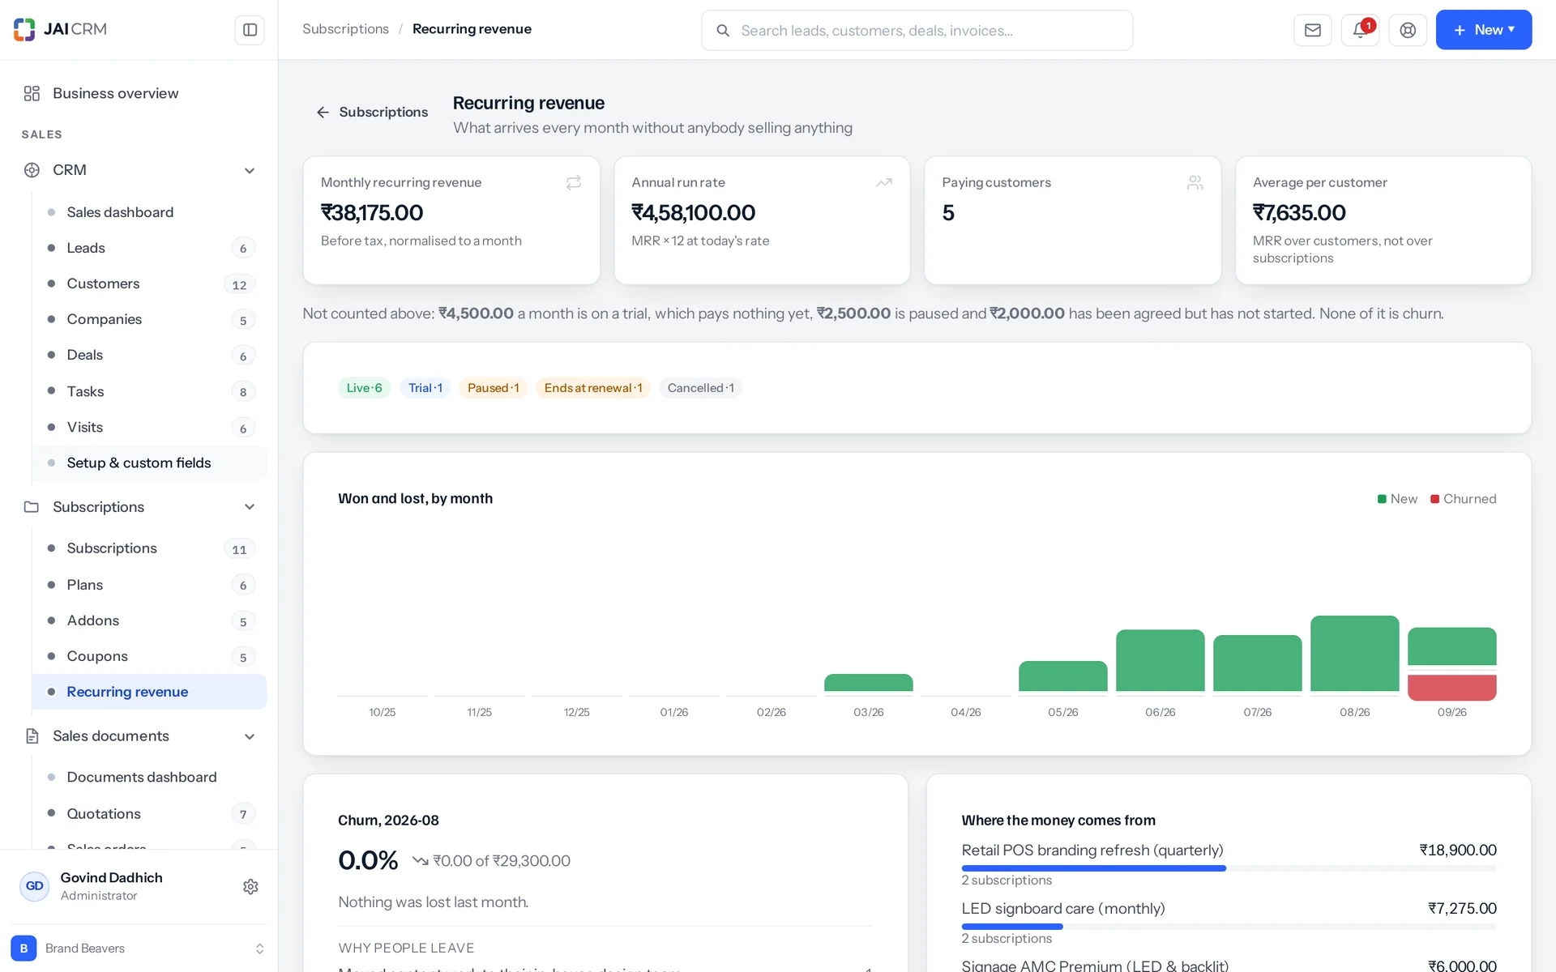Screen dimensions: 1556x972
Task: Select the Live · 6 status chip
Action: click(x=364, y=388)
